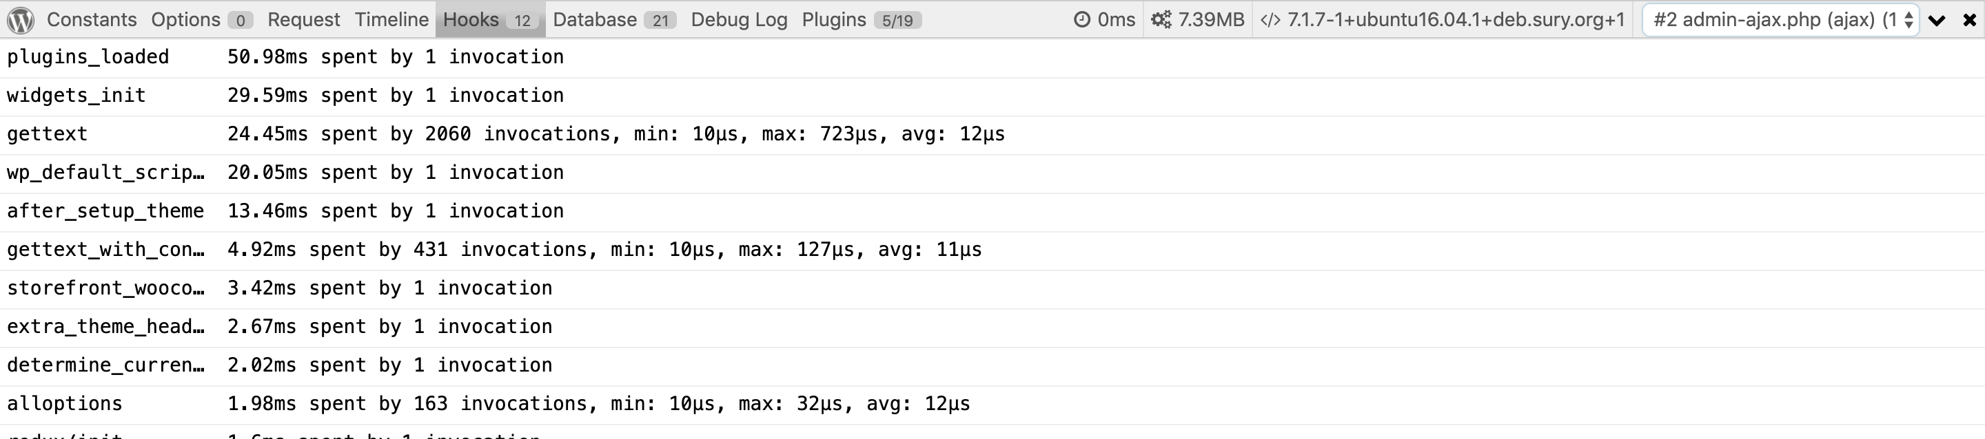1985x439 pixels.
Task: Click the clock timer icon
Action: point(1082,20)
